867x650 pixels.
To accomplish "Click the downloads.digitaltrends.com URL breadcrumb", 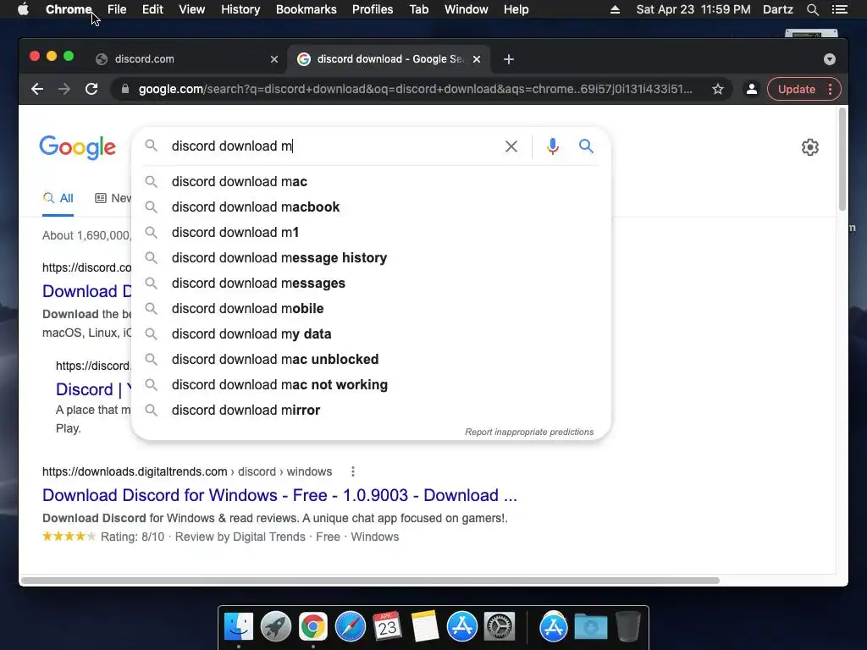I will (187, 471).
